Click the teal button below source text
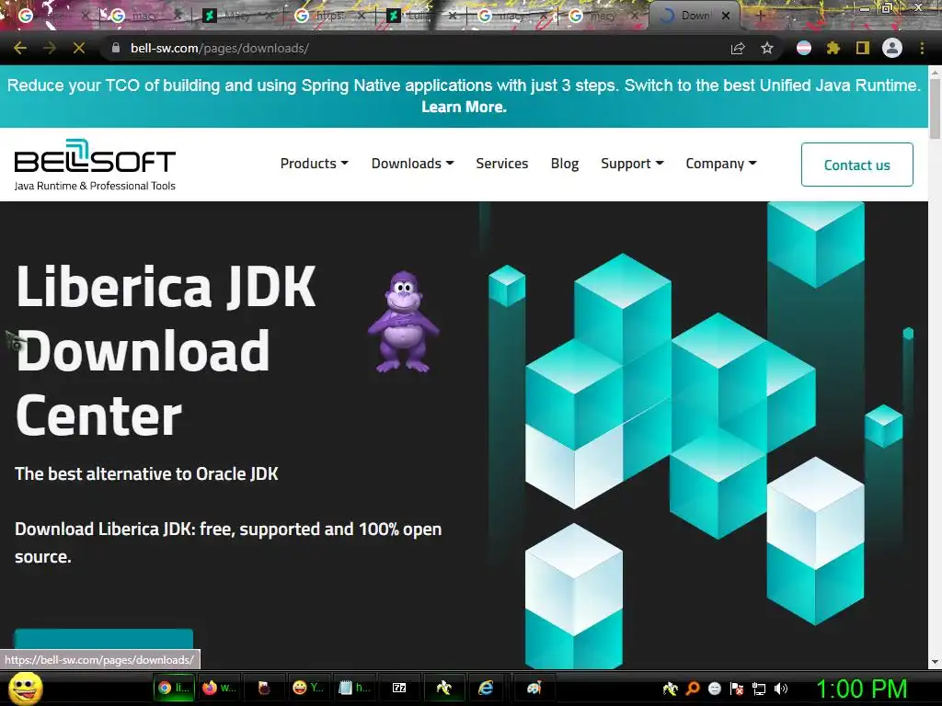Screen dimensions: 942x706 click(103, 639)
